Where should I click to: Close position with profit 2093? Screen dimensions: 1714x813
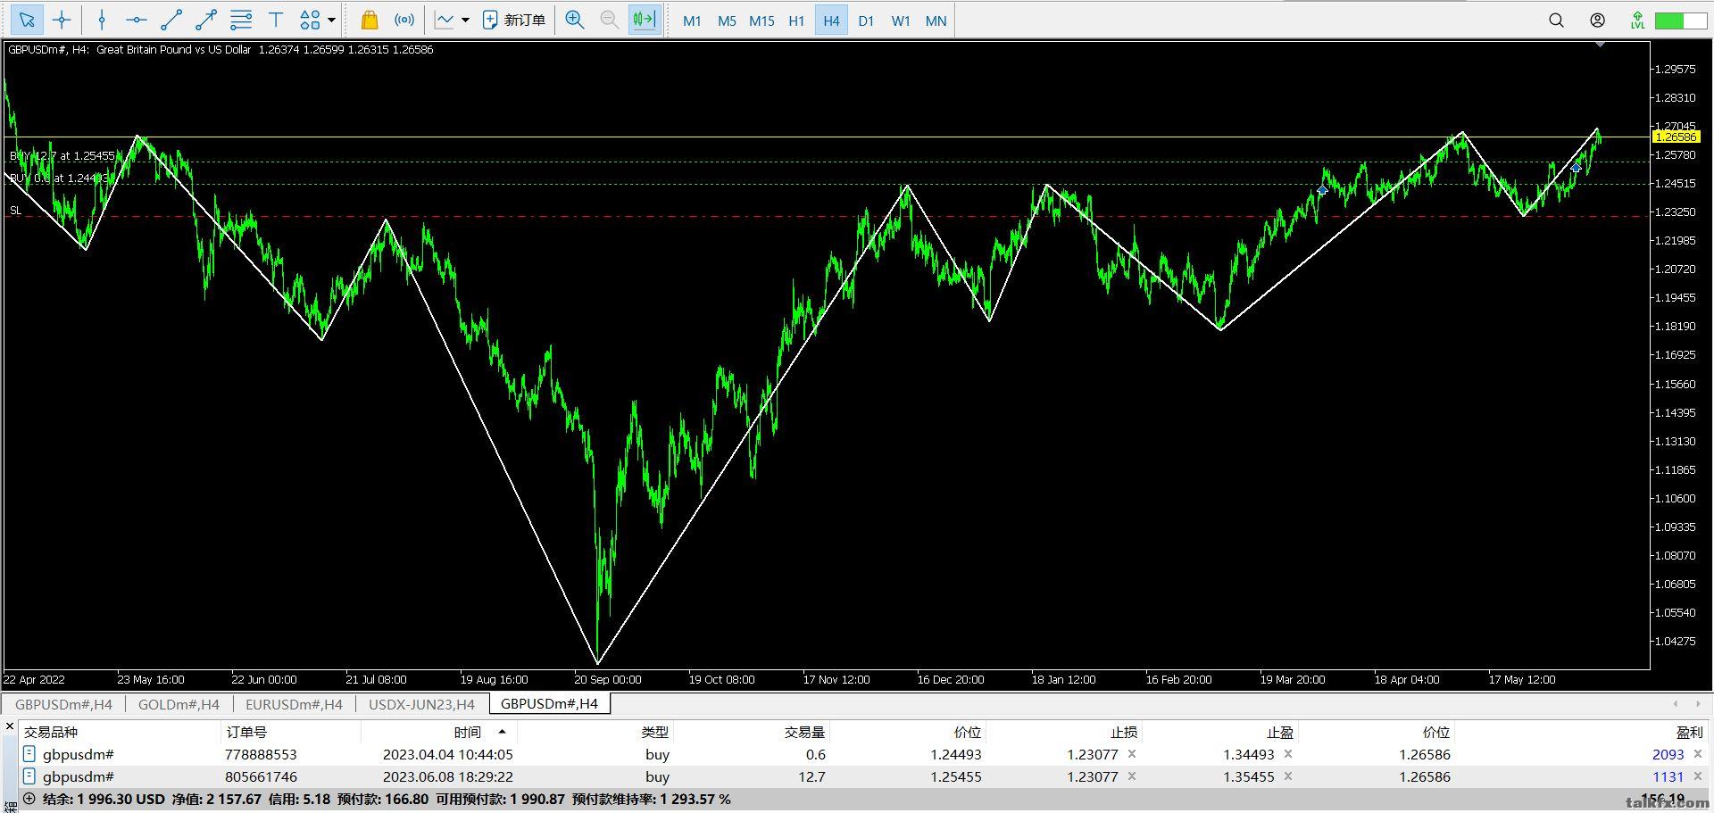pos(1698,754)
